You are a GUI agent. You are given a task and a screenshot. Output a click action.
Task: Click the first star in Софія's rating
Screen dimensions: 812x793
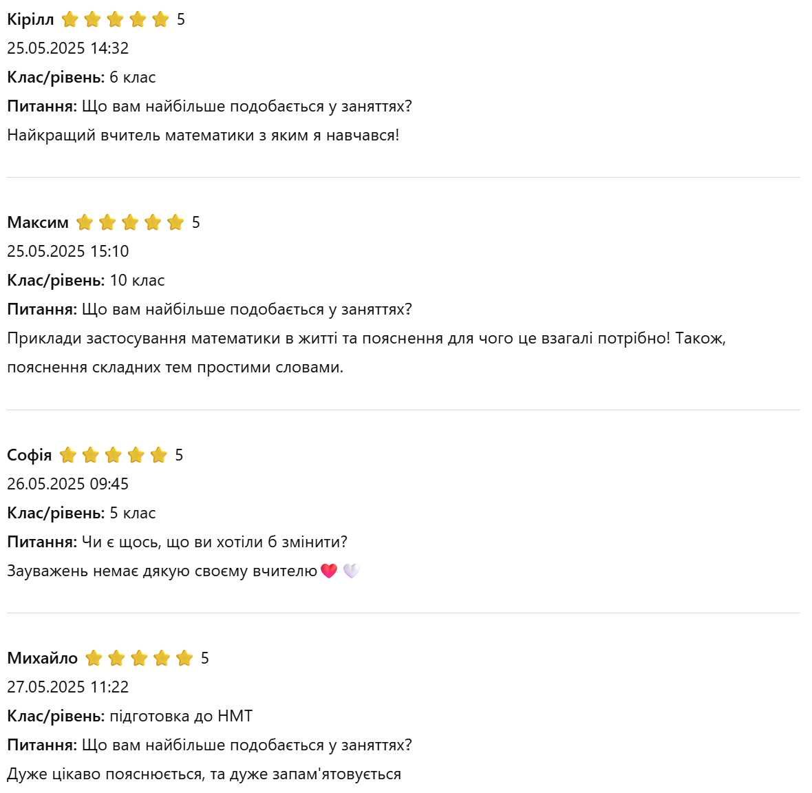point(68,455)
